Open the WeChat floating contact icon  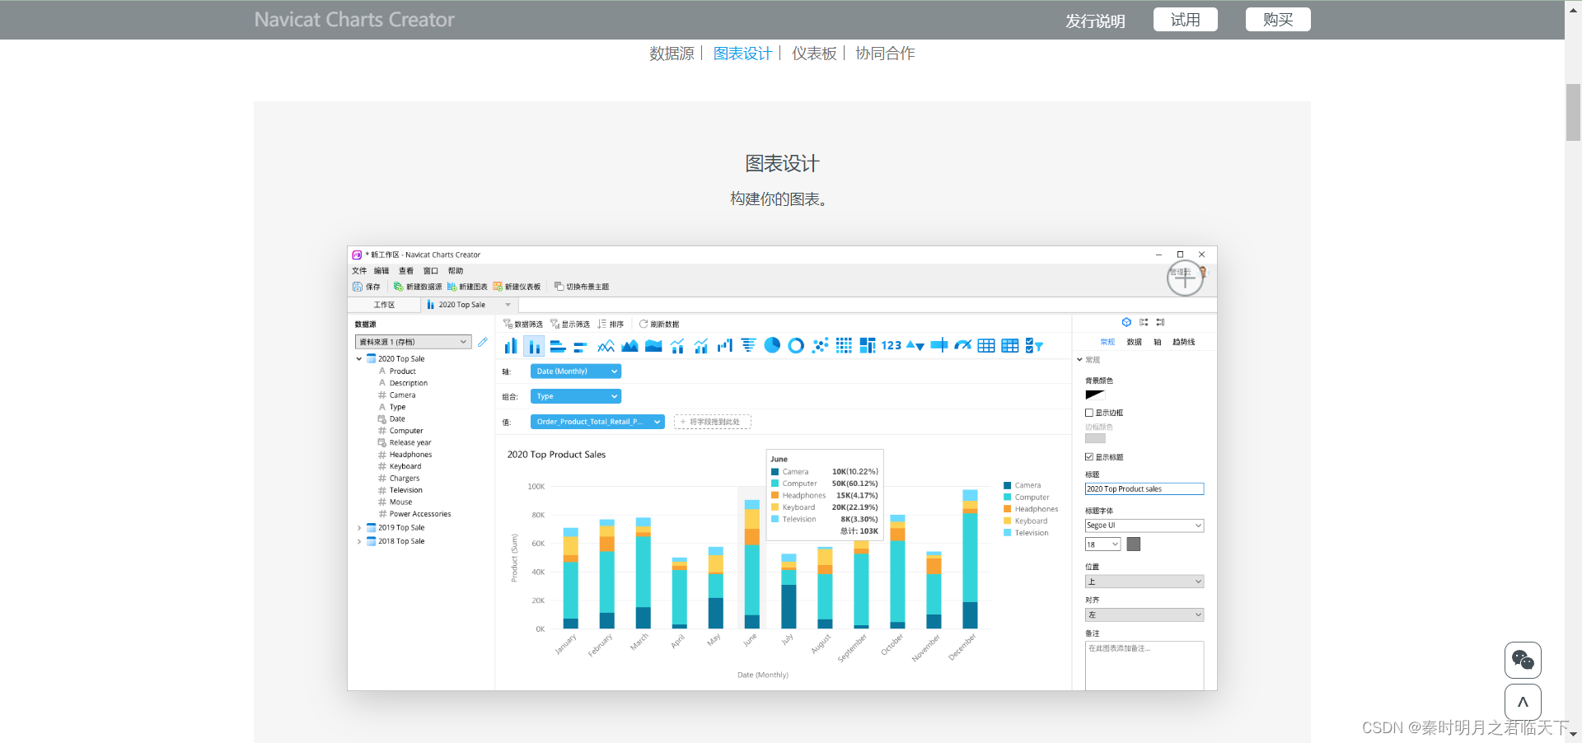pos(1523,660)
